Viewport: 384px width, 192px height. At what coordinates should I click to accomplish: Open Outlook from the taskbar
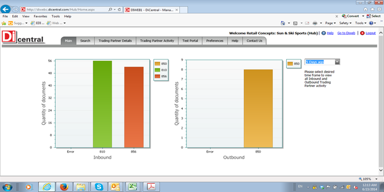pos(115,187)
